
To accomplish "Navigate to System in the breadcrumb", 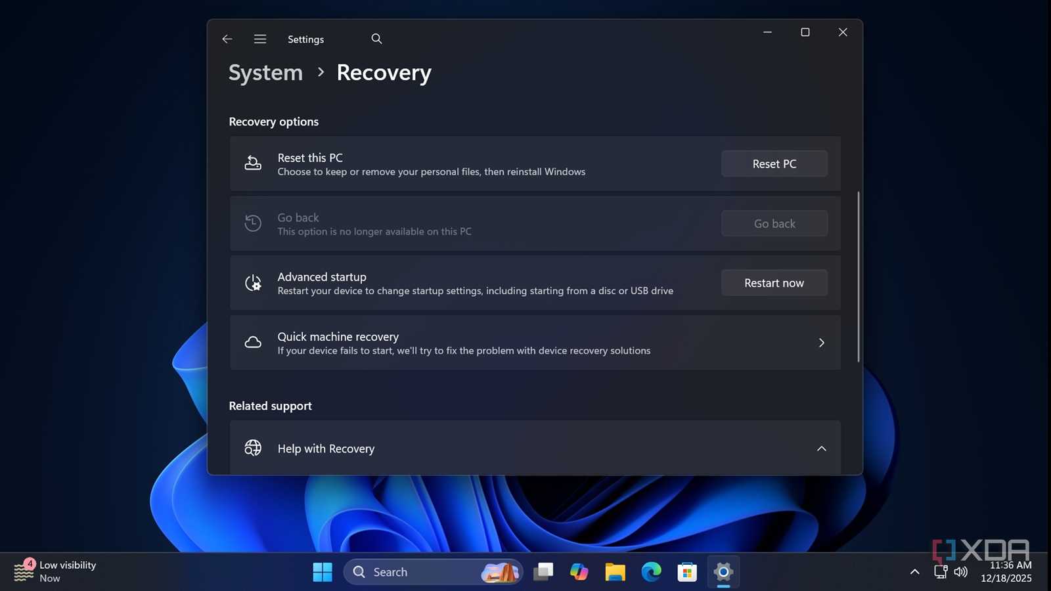I will point(265,73).
